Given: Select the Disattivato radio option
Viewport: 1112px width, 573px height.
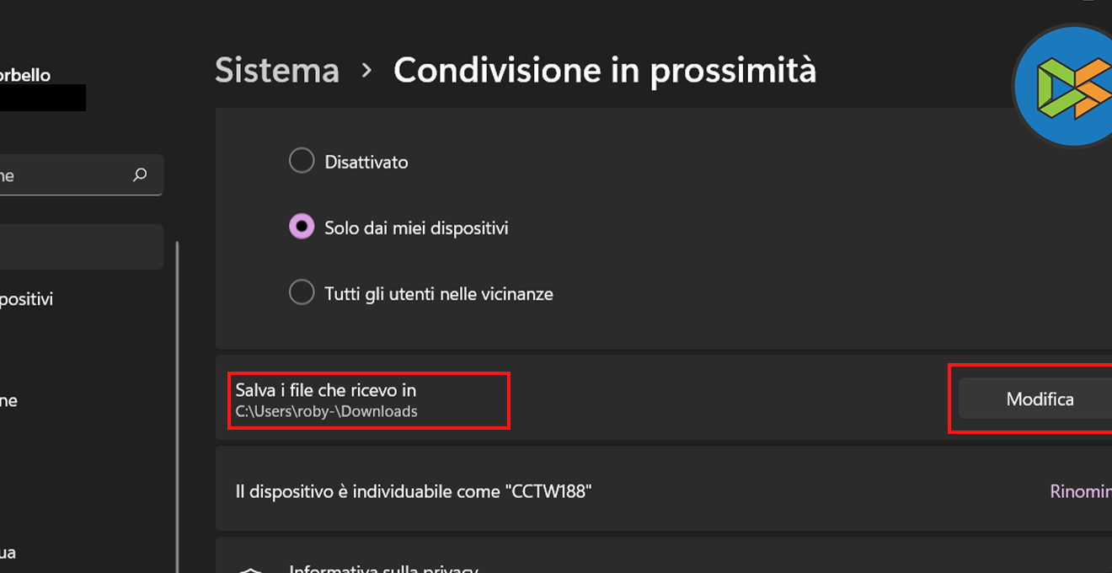Looking at the screenshot, I should [x=302, y=161].
